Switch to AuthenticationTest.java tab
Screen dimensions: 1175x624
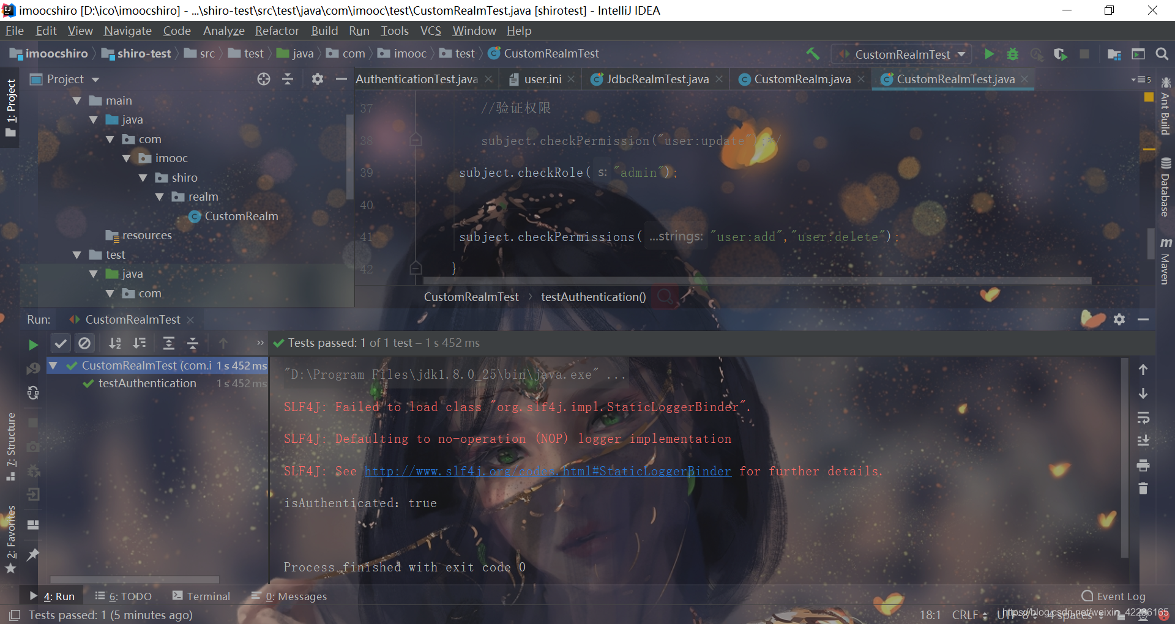(417, 79)
